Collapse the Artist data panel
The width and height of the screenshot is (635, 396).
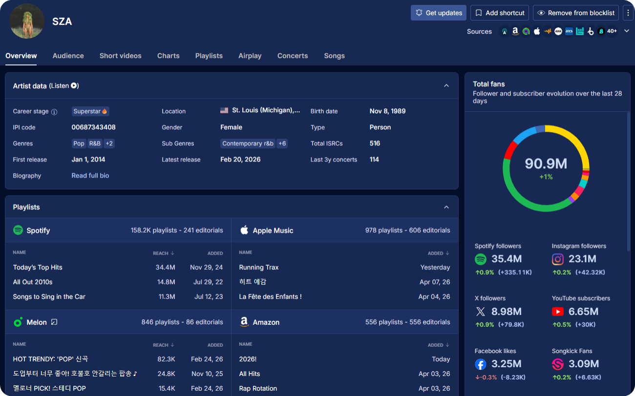446,85
